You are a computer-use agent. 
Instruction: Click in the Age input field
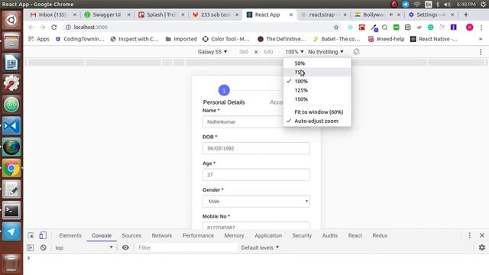click(256, 175)
